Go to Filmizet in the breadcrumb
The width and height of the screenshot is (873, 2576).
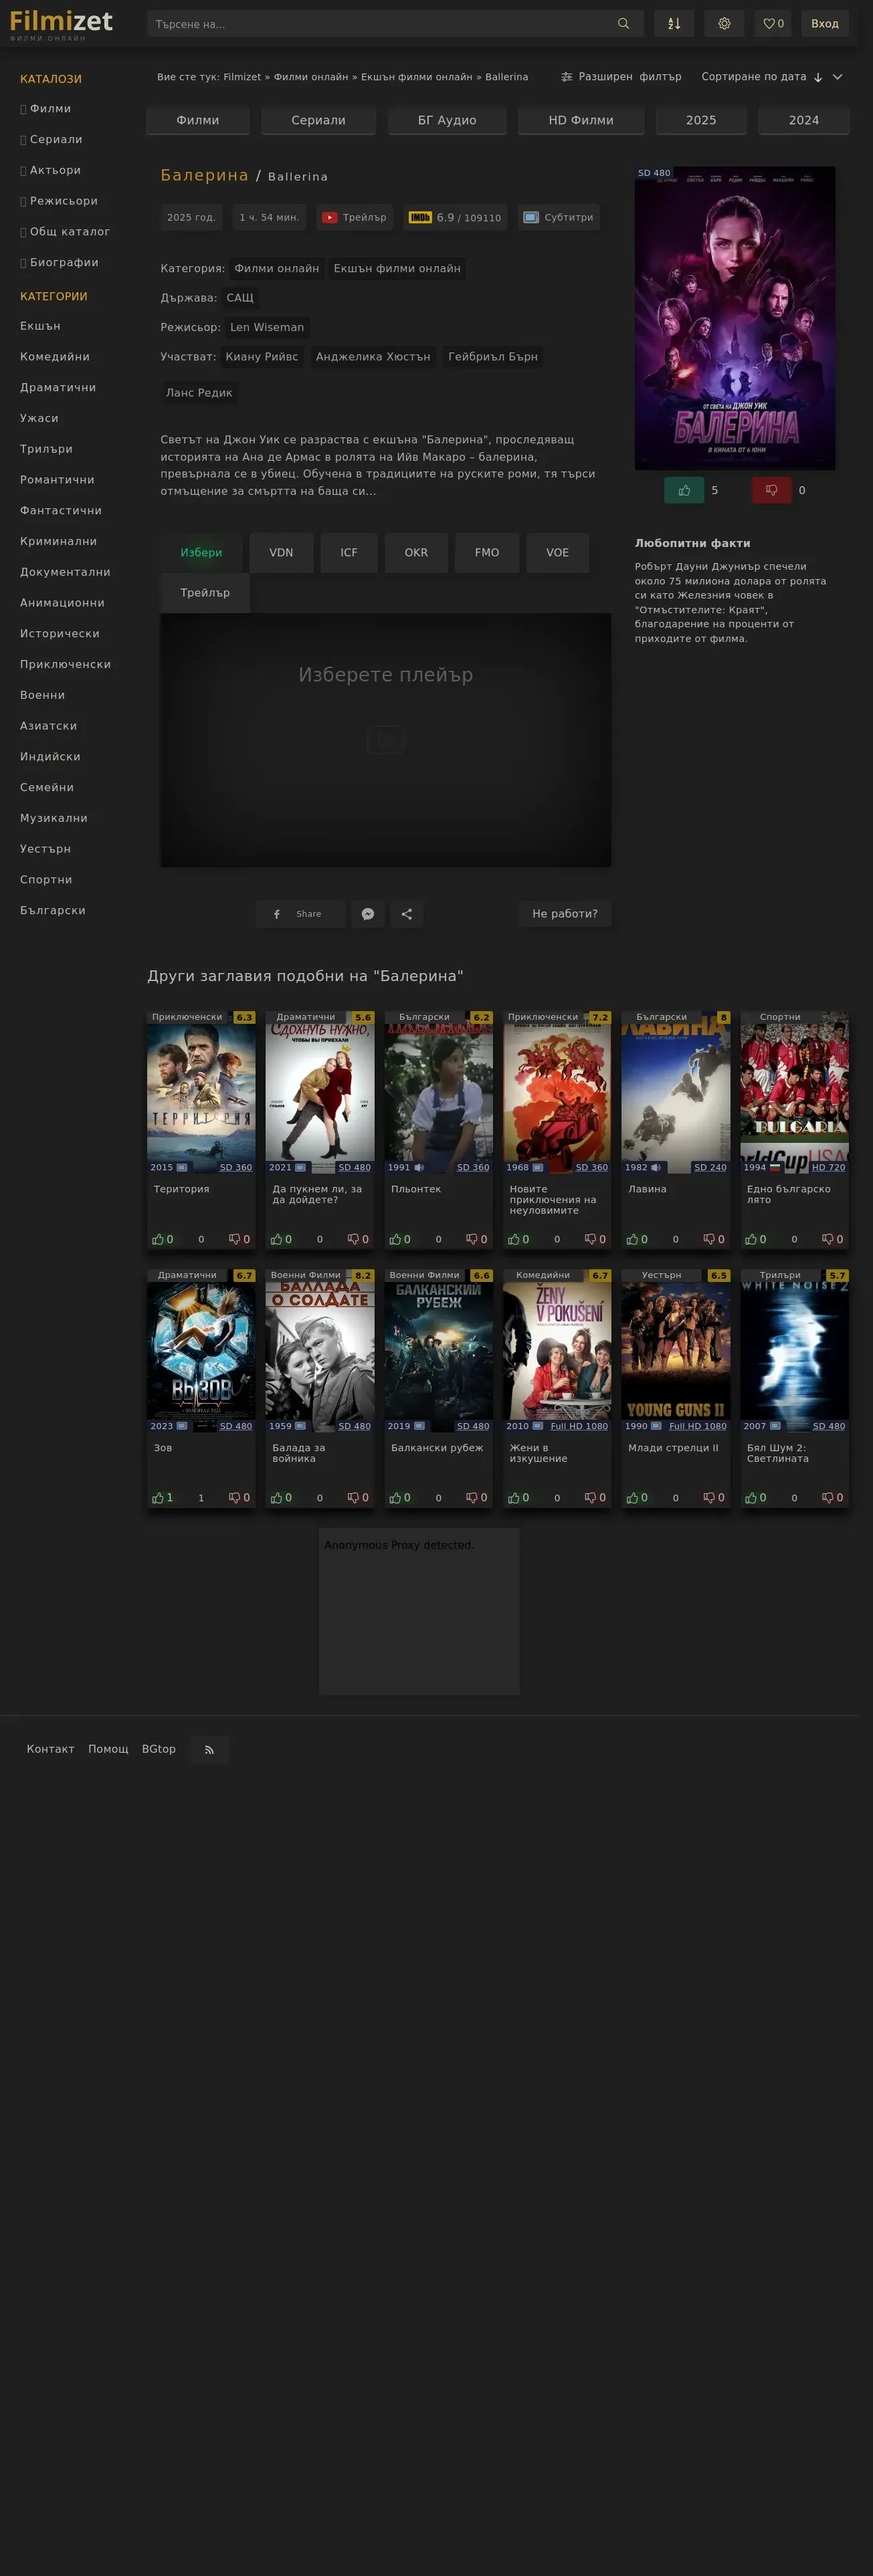click(242, 77)
